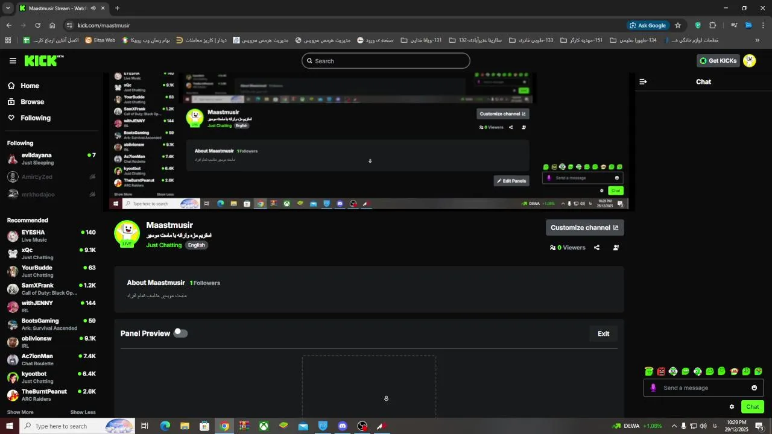Viewport: 772px width, 434px height.
Task: Toggle the Panel Preview switch
Action: pos(180,333)
